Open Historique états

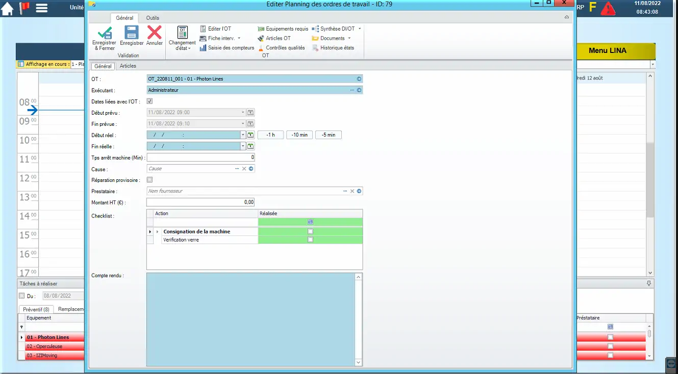[333, 48]
